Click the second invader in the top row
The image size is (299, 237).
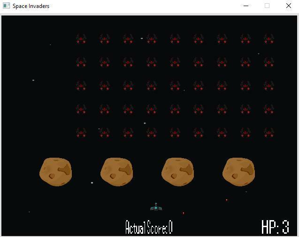pyautogui.click(x=105, y=39)
